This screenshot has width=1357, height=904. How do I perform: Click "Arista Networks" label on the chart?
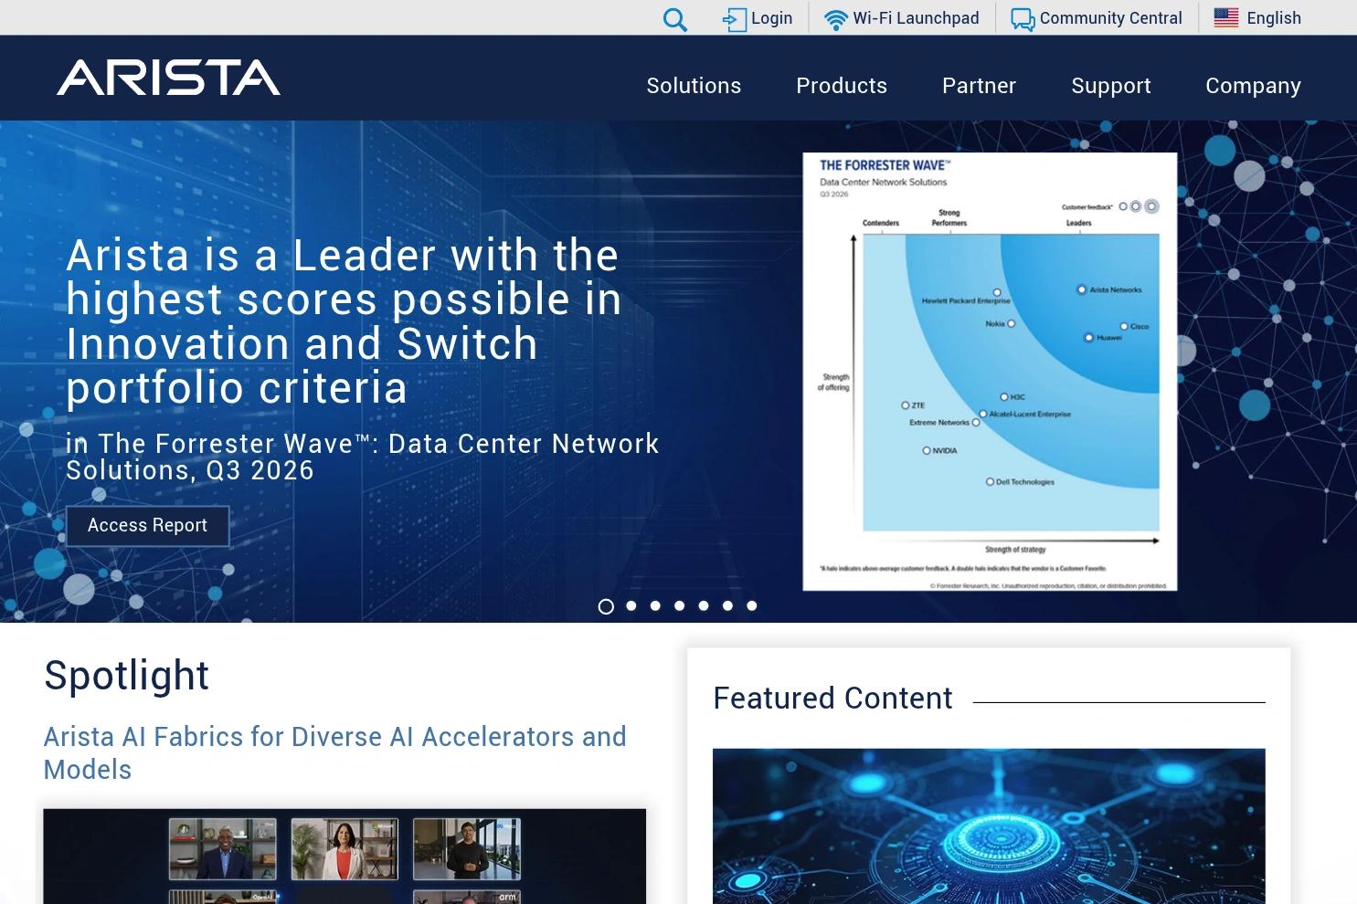pos(1116,289)
